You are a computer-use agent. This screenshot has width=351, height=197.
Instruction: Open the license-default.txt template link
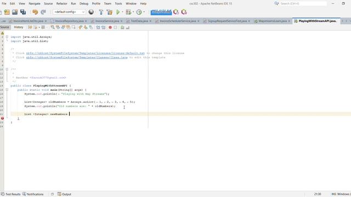click(x=86, y=53)
